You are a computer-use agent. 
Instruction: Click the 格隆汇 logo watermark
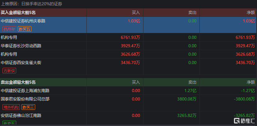(x=244, y=121)
